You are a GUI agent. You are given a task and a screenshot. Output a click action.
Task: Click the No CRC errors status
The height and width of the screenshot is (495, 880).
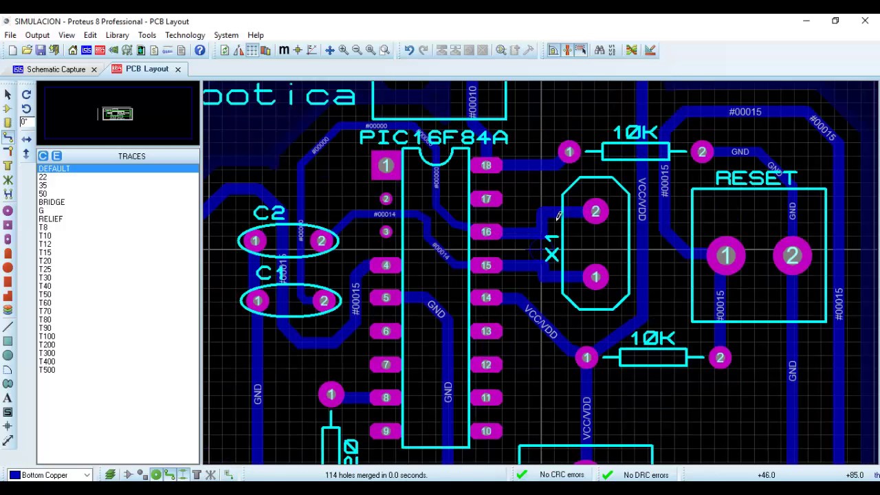click(x=562, y=475)
